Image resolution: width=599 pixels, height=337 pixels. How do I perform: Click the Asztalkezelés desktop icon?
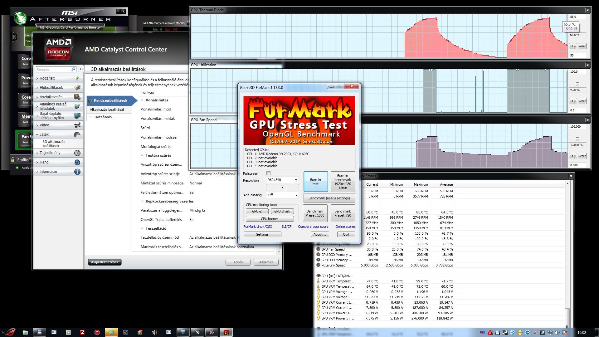(77, 97)
